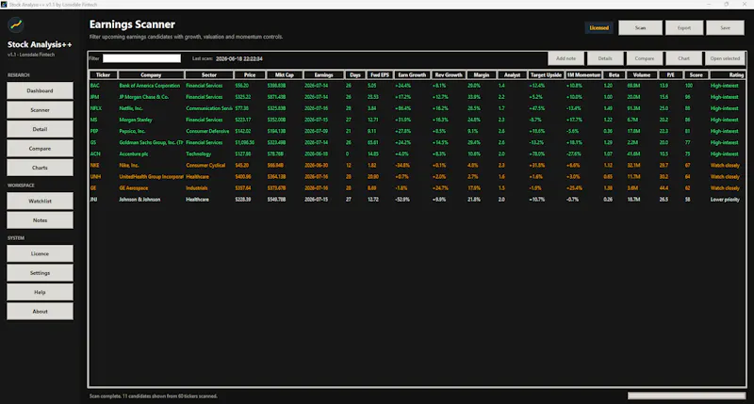The height and width of the screenshot is (404, 754).
Task: Select the Nike, Inc. row
Action: tap(418, 165)
